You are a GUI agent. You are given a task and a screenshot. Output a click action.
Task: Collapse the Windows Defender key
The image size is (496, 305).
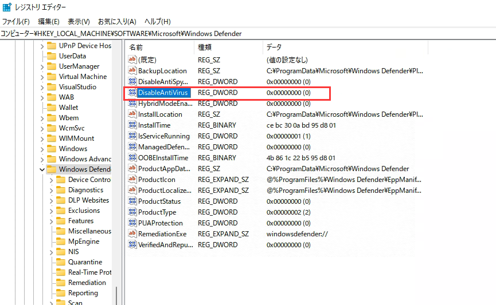42,169
